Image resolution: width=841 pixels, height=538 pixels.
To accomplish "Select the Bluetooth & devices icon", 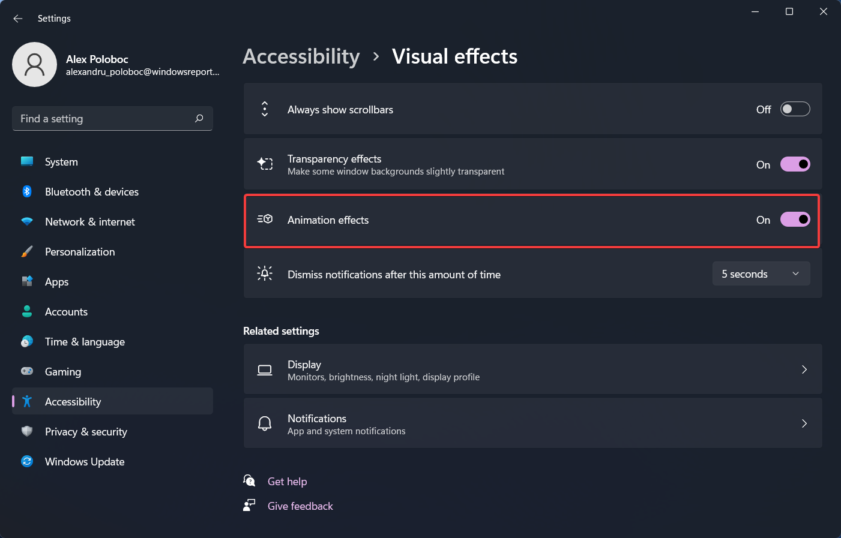I will 27,191.
